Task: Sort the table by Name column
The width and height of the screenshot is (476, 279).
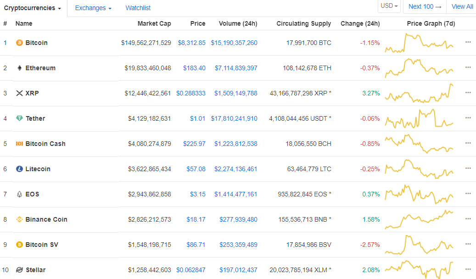Action: 24,23
